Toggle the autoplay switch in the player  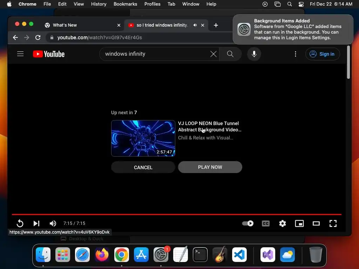pyautogui.click(x=248, y=223)
